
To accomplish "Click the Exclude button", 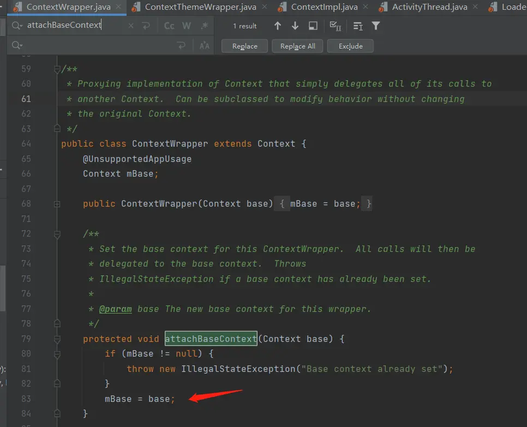I will click(x=350, y=46).
